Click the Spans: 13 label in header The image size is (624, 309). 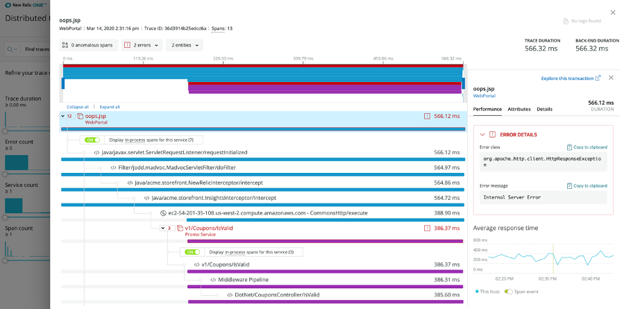click(x=222, y=28)
